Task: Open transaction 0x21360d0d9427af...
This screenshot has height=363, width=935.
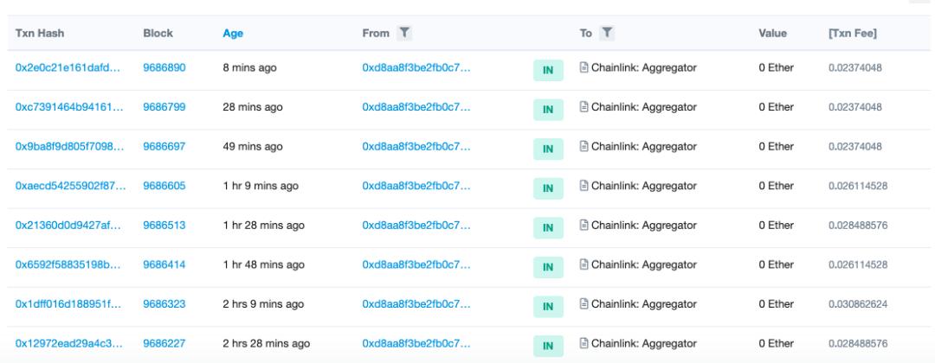Action: tap(68, 225)
